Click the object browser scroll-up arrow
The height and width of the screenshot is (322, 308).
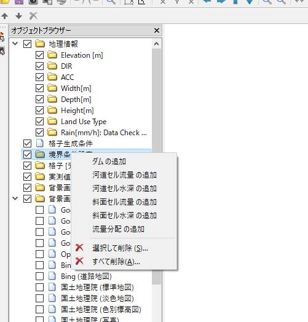[x=156, y=44]
